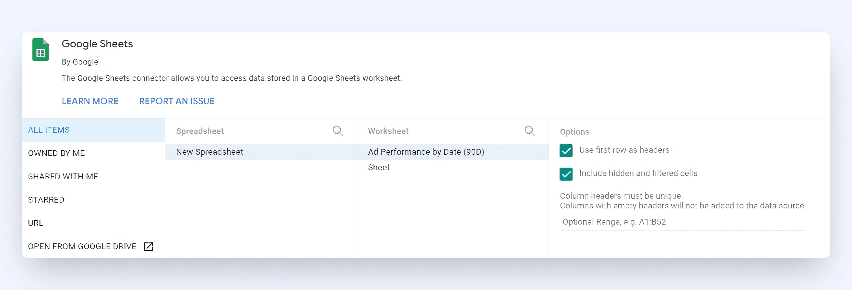852x290 pixels.
Task: Uncheck Use first row as headers
Action: tap(566, 151)
